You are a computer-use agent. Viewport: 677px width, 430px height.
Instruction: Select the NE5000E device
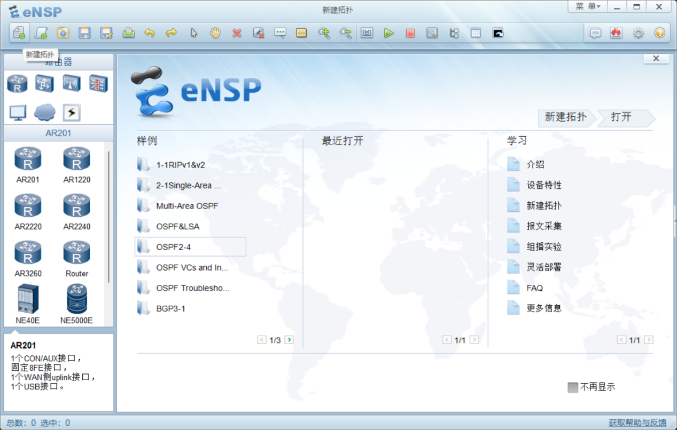(76, 304)
